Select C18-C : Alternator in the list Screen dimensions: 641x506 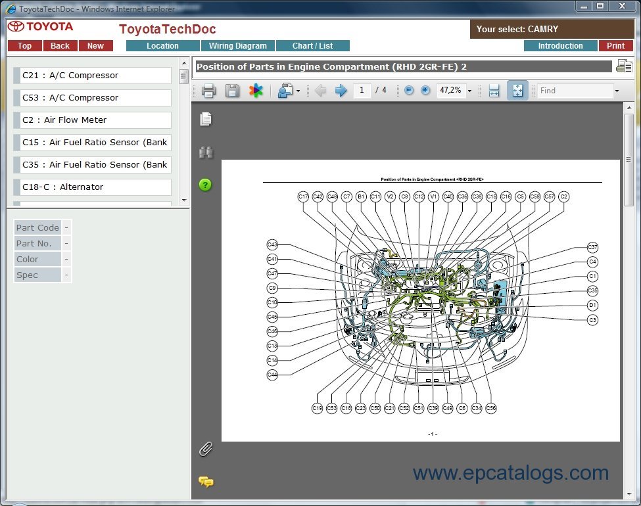[93, 187]
